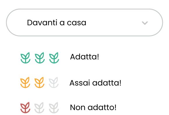The width and height of the screenshot is (169, 115).
Task: Click the last gray plant icon in the bottom row
Action: tap(54, 107)
